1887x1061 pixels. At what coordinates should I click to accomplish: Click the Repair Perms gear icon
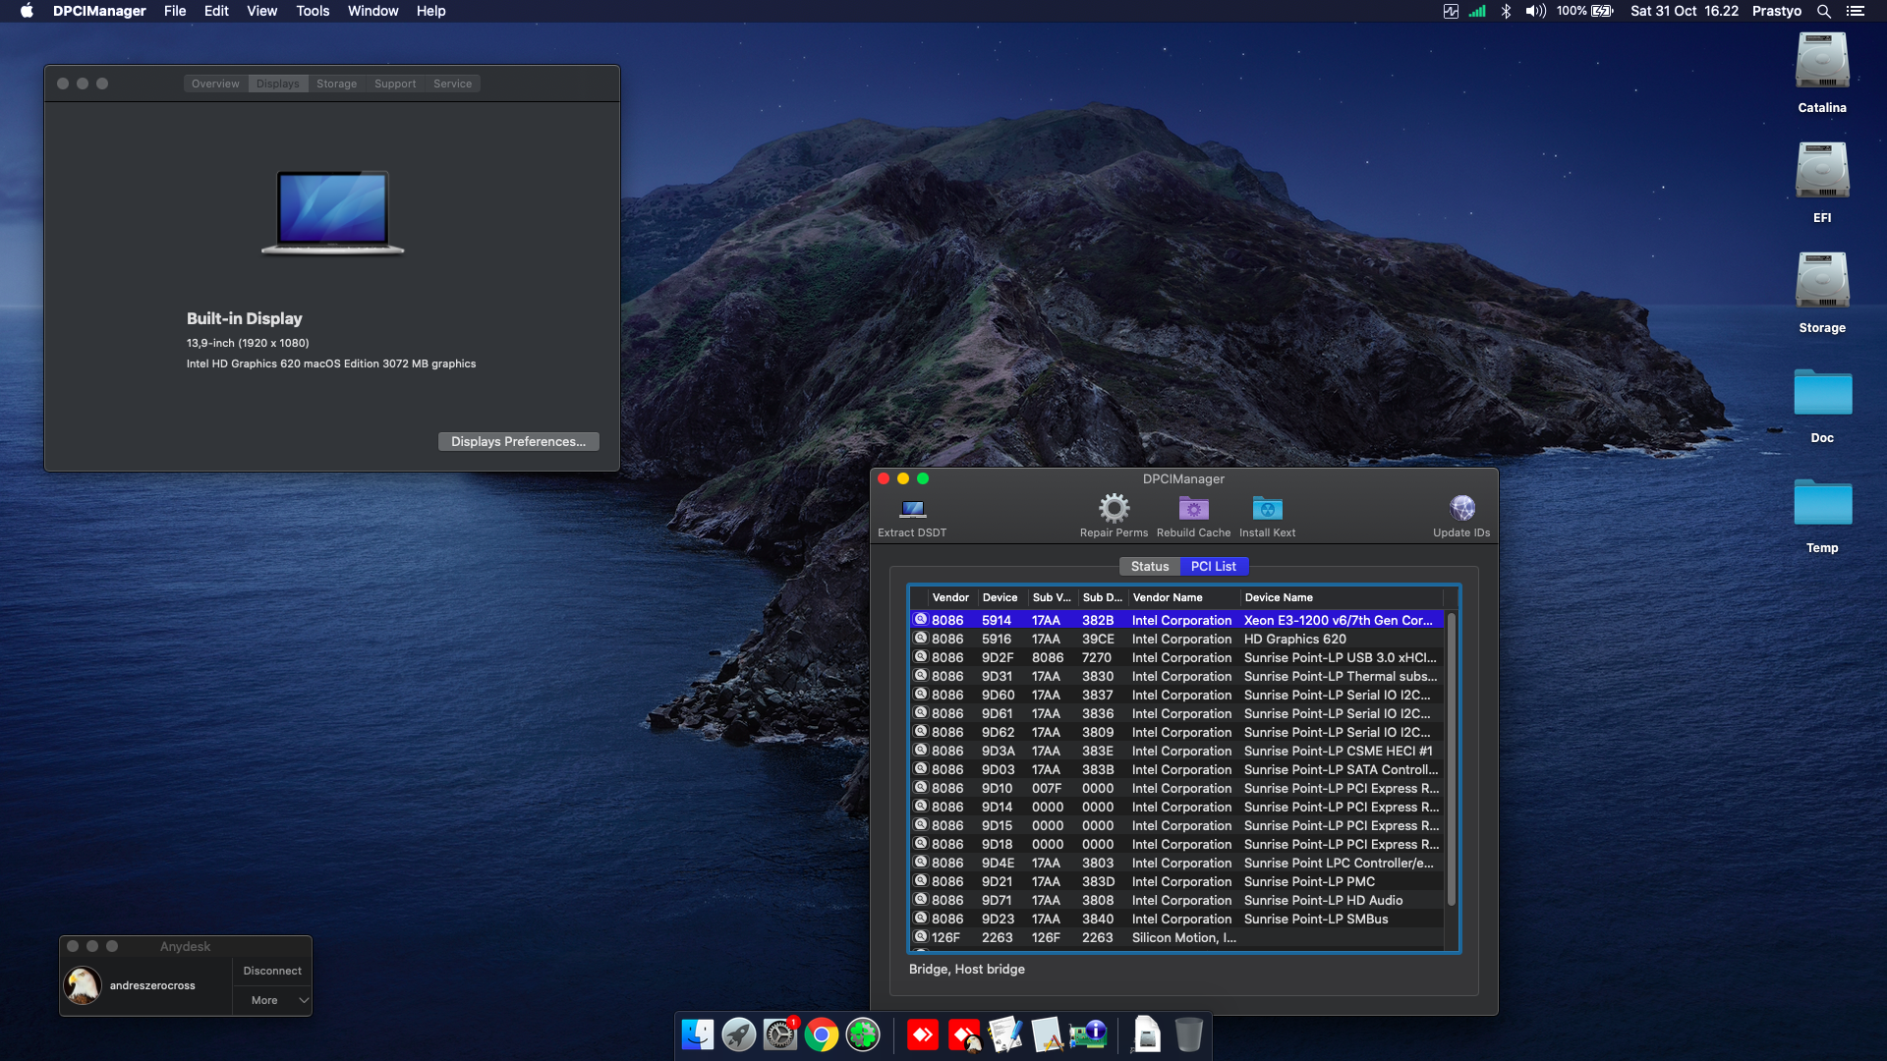pos(1114,508)
